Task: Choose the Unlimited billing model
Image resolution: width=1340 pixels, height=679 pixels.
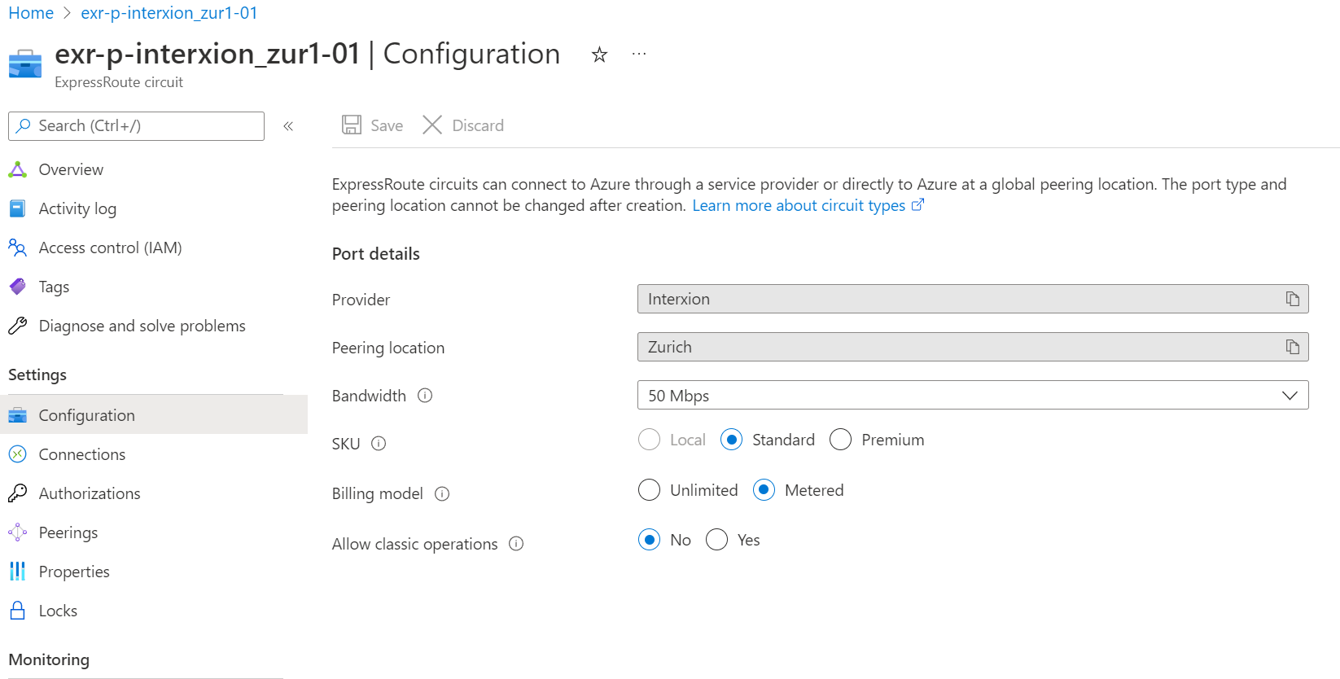Action: pos(650,490)
